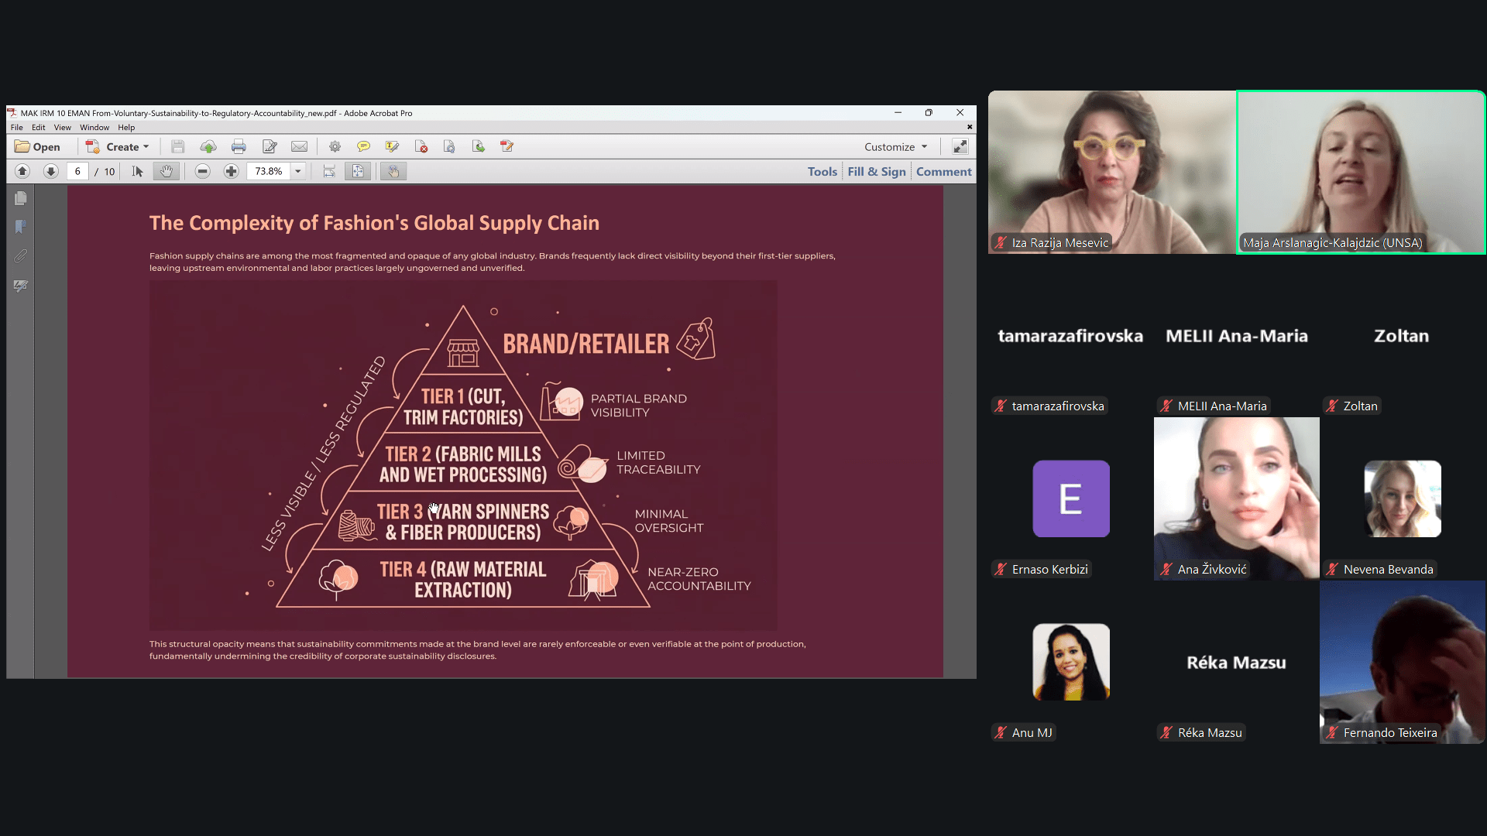Image resolution: width=1487 pixels, height=836 pixels.
Task: Go to previous page arrow
Action: pos(22,171)
